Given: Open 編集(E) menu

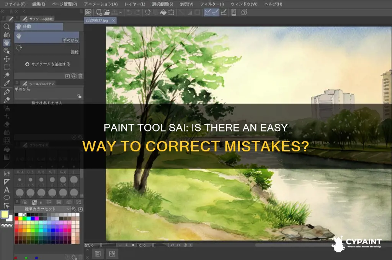Looking at the screenshot, I should pos(39,4).
